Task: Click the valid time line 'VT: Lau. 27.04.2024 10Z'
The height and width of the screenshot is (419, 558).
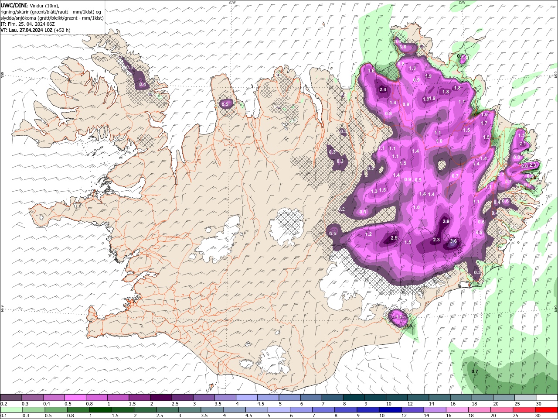Action: (27, 30)
